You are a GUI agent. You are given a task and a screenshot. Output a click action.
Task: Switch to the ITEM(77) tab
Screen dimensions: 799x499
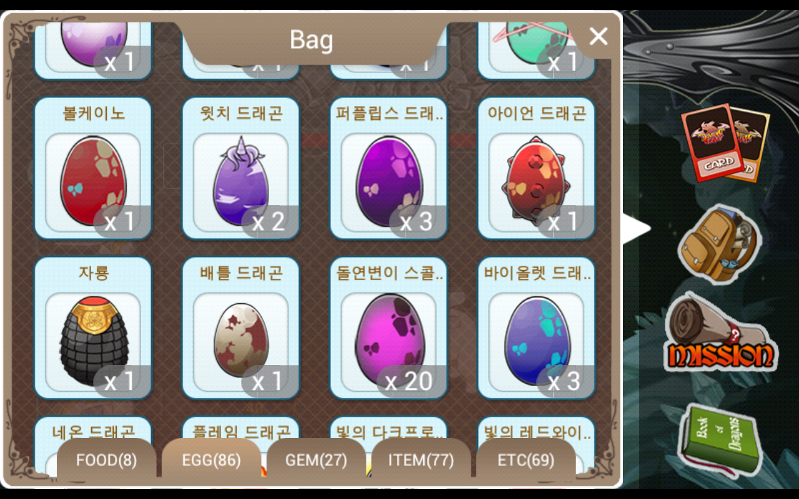pos(421,460)
